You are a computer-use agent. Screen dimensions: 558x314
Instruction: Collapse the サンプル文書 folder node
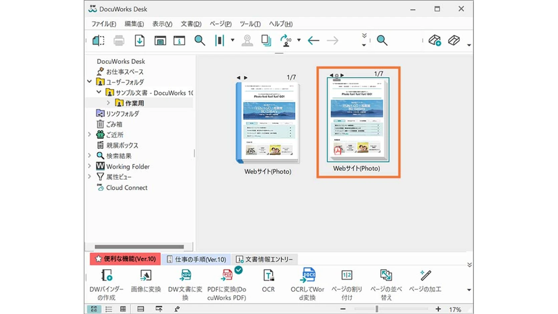[x=99, y=92]
